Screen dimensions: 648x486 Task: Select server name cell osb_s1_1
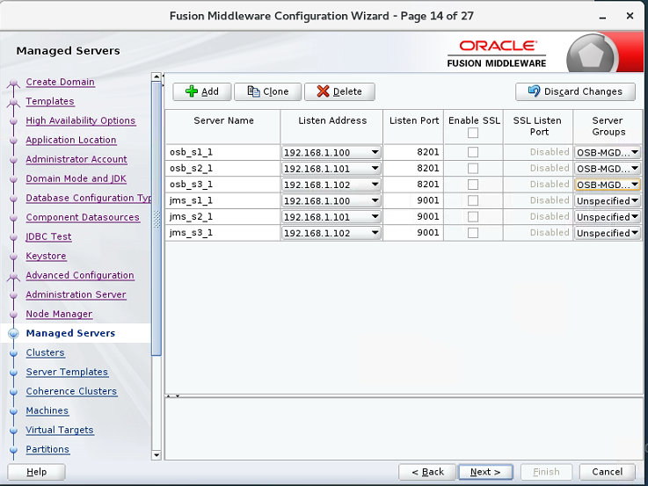[x=222, y=152]
